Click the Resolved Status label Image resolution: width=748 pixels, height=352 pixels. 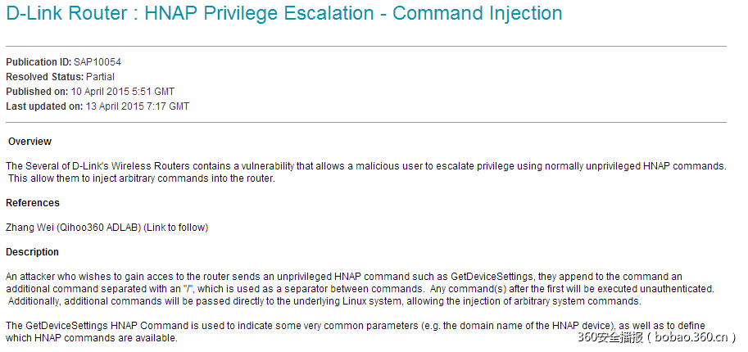click(44, 77)
